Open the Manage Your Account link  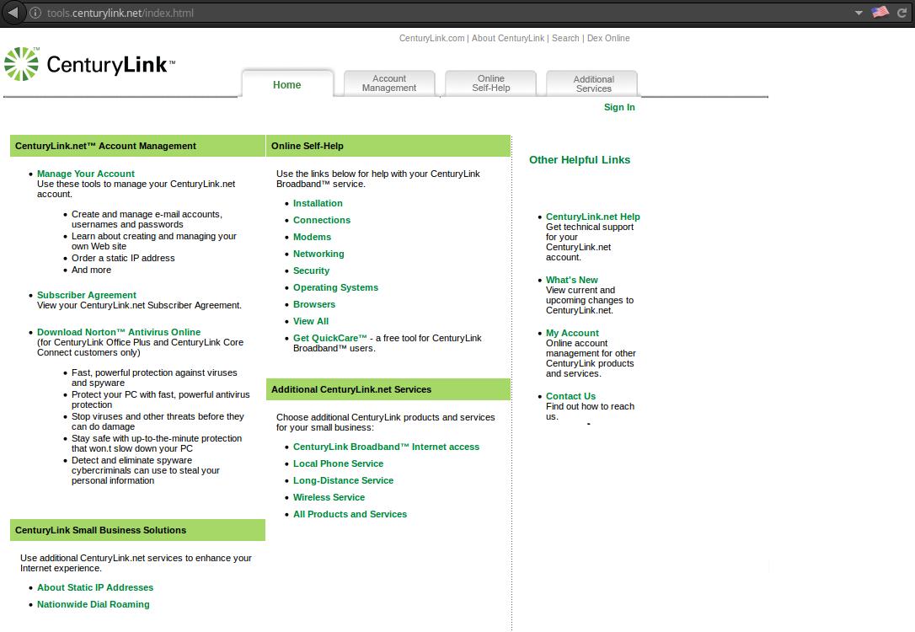pyautogui.click(x=86, y=174)
